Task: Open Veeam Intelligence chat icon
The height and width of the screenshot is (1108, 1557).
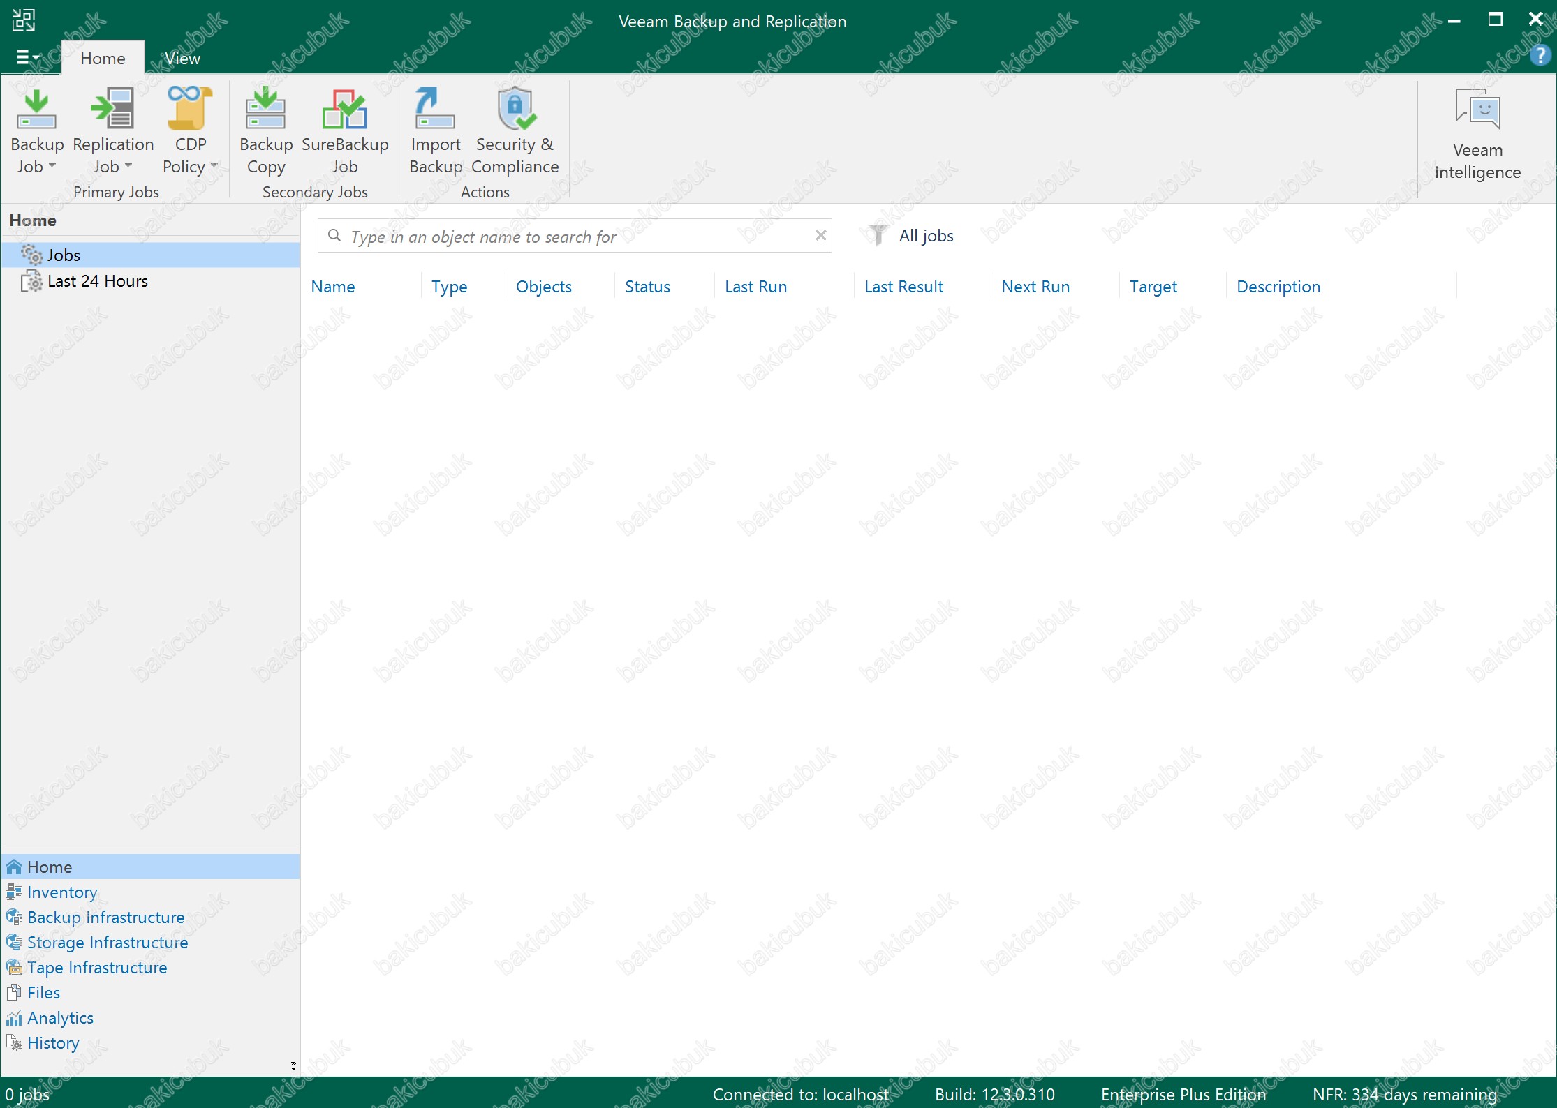Action: 1477,110
